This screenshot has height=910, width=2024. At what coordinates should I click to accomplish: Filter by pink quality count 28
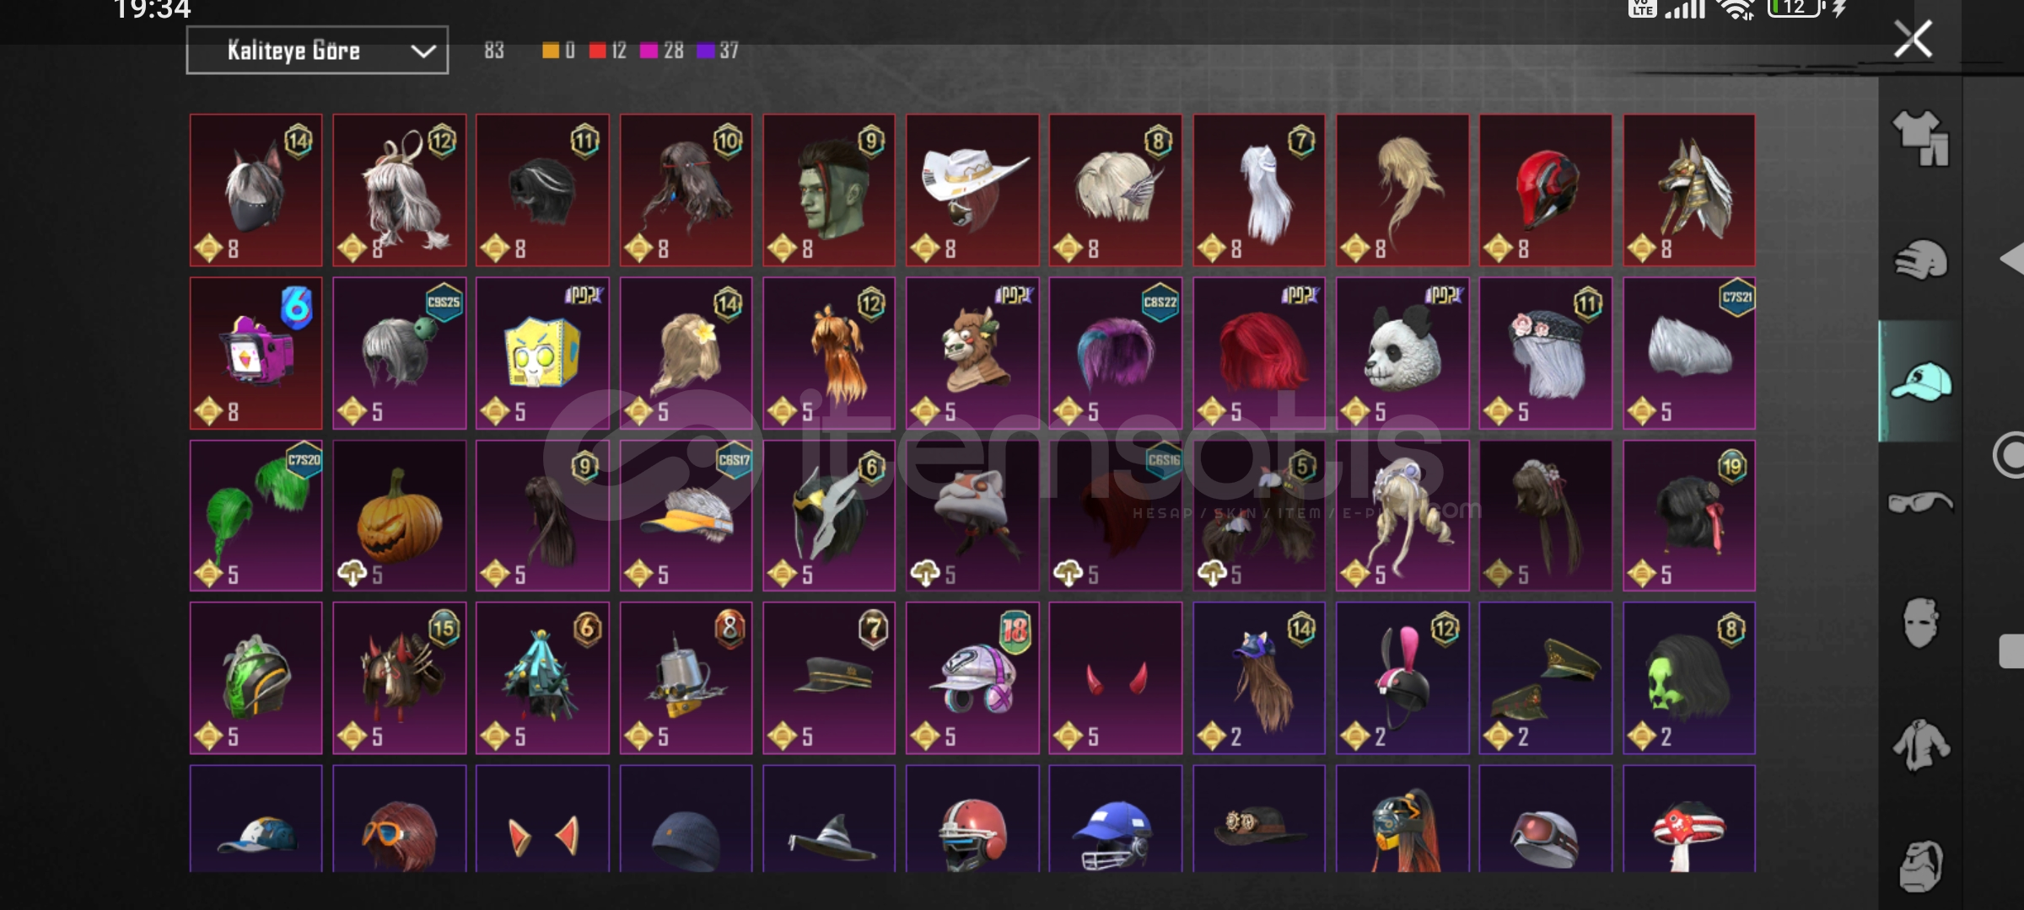tap(662, 51)
